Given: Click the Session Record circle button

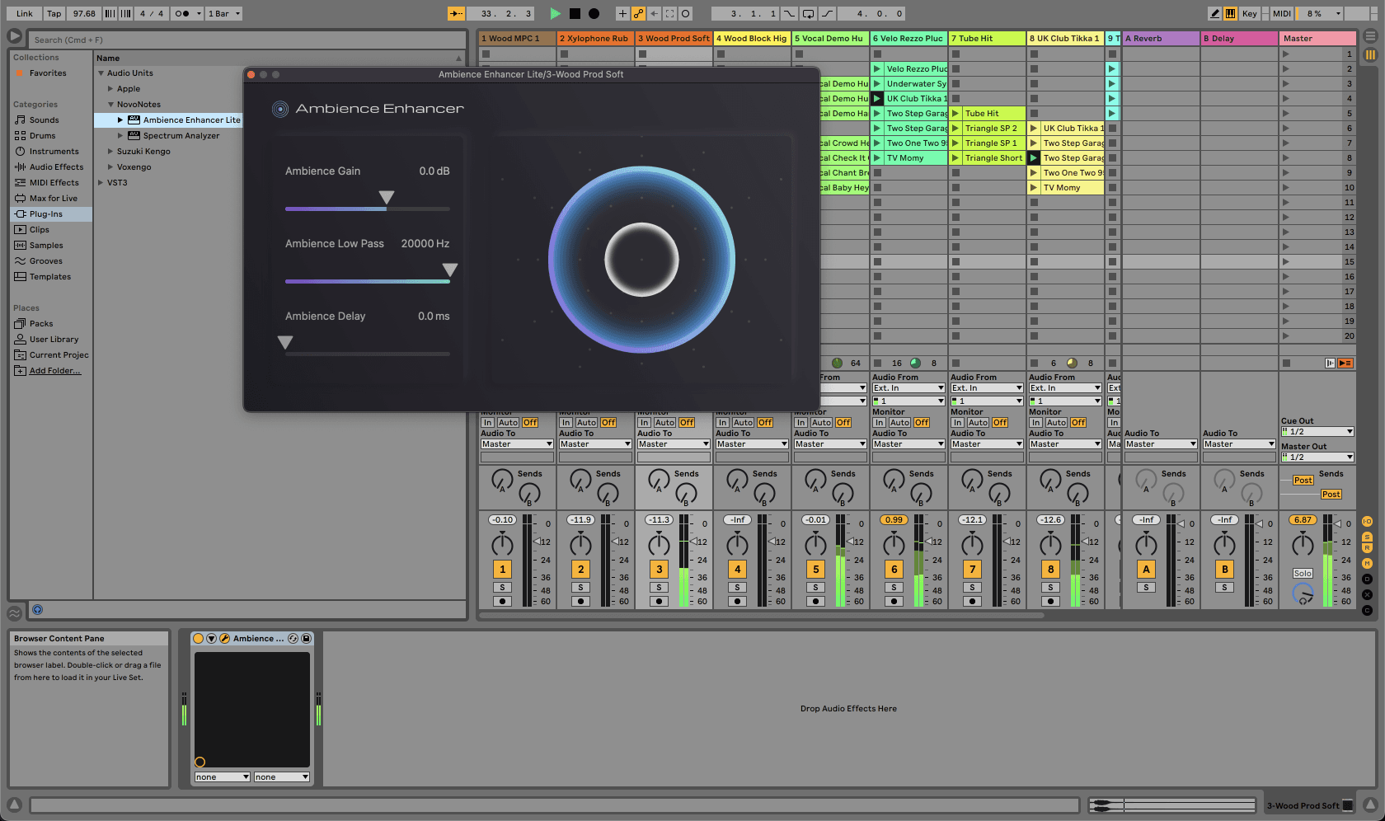Looking at the screenshot, I should (685, 13).
